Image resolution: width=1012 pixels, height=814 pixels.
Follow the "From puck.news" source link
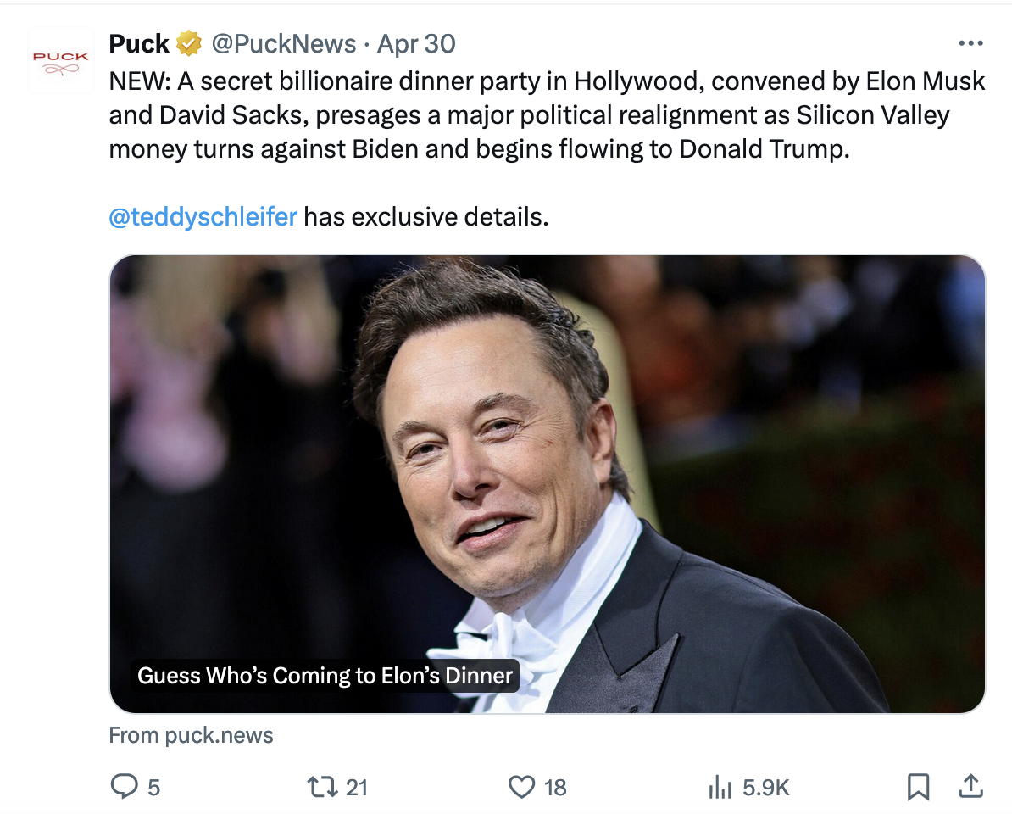tap(191, 735)
